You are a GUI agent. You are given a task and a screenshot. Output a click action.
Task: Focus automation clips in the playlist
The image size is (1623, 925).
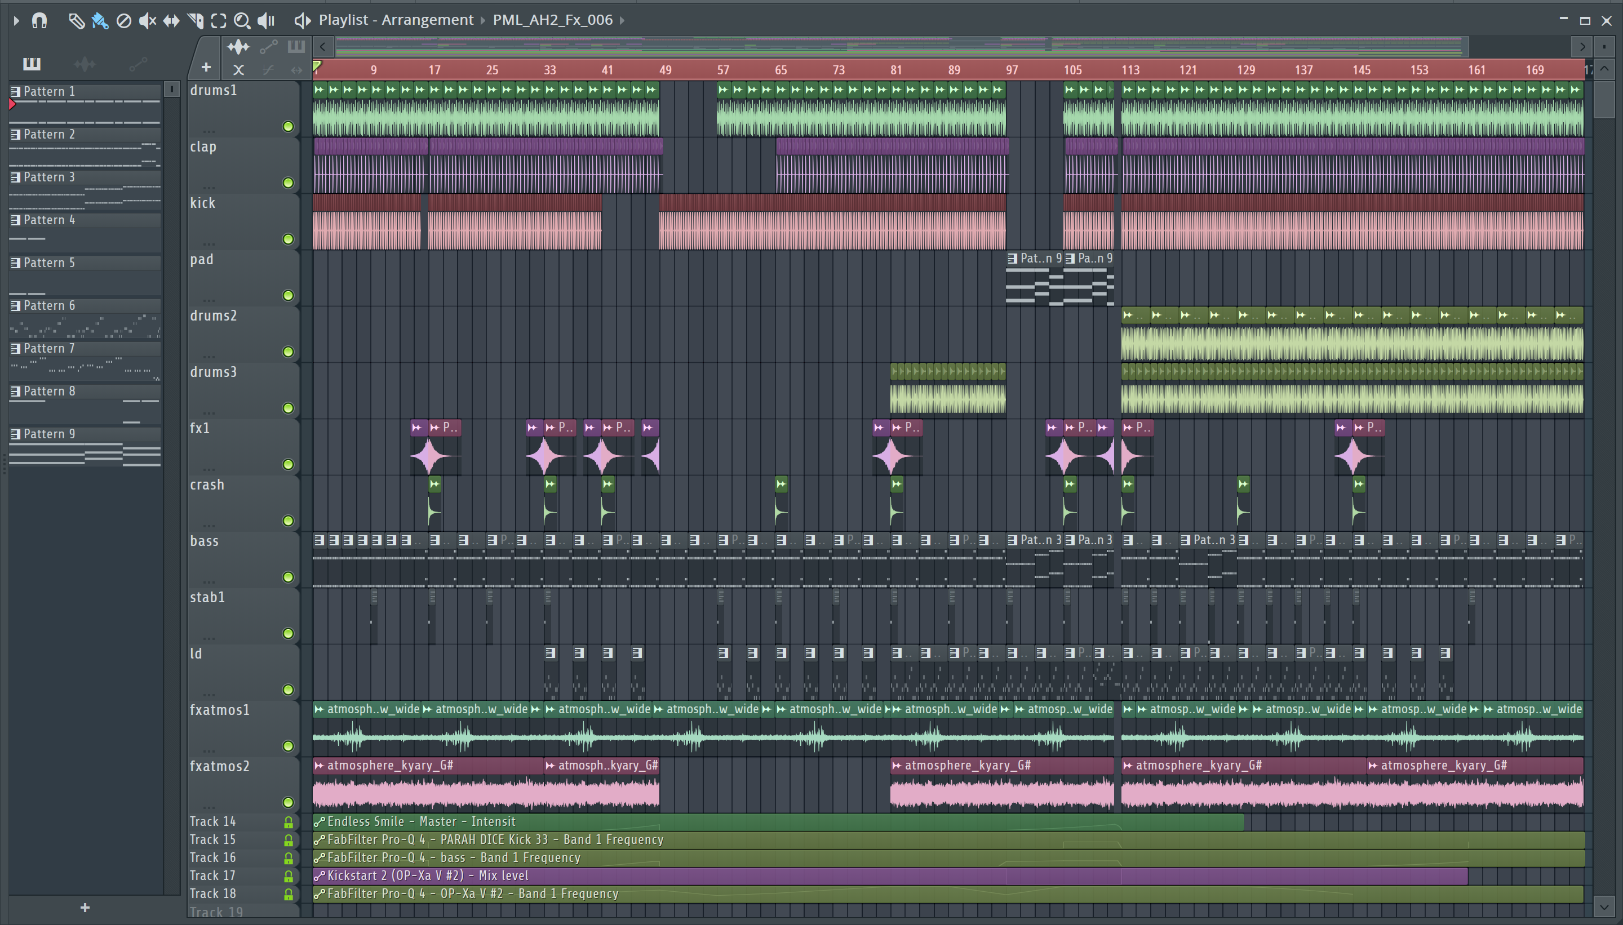(268, 47)
